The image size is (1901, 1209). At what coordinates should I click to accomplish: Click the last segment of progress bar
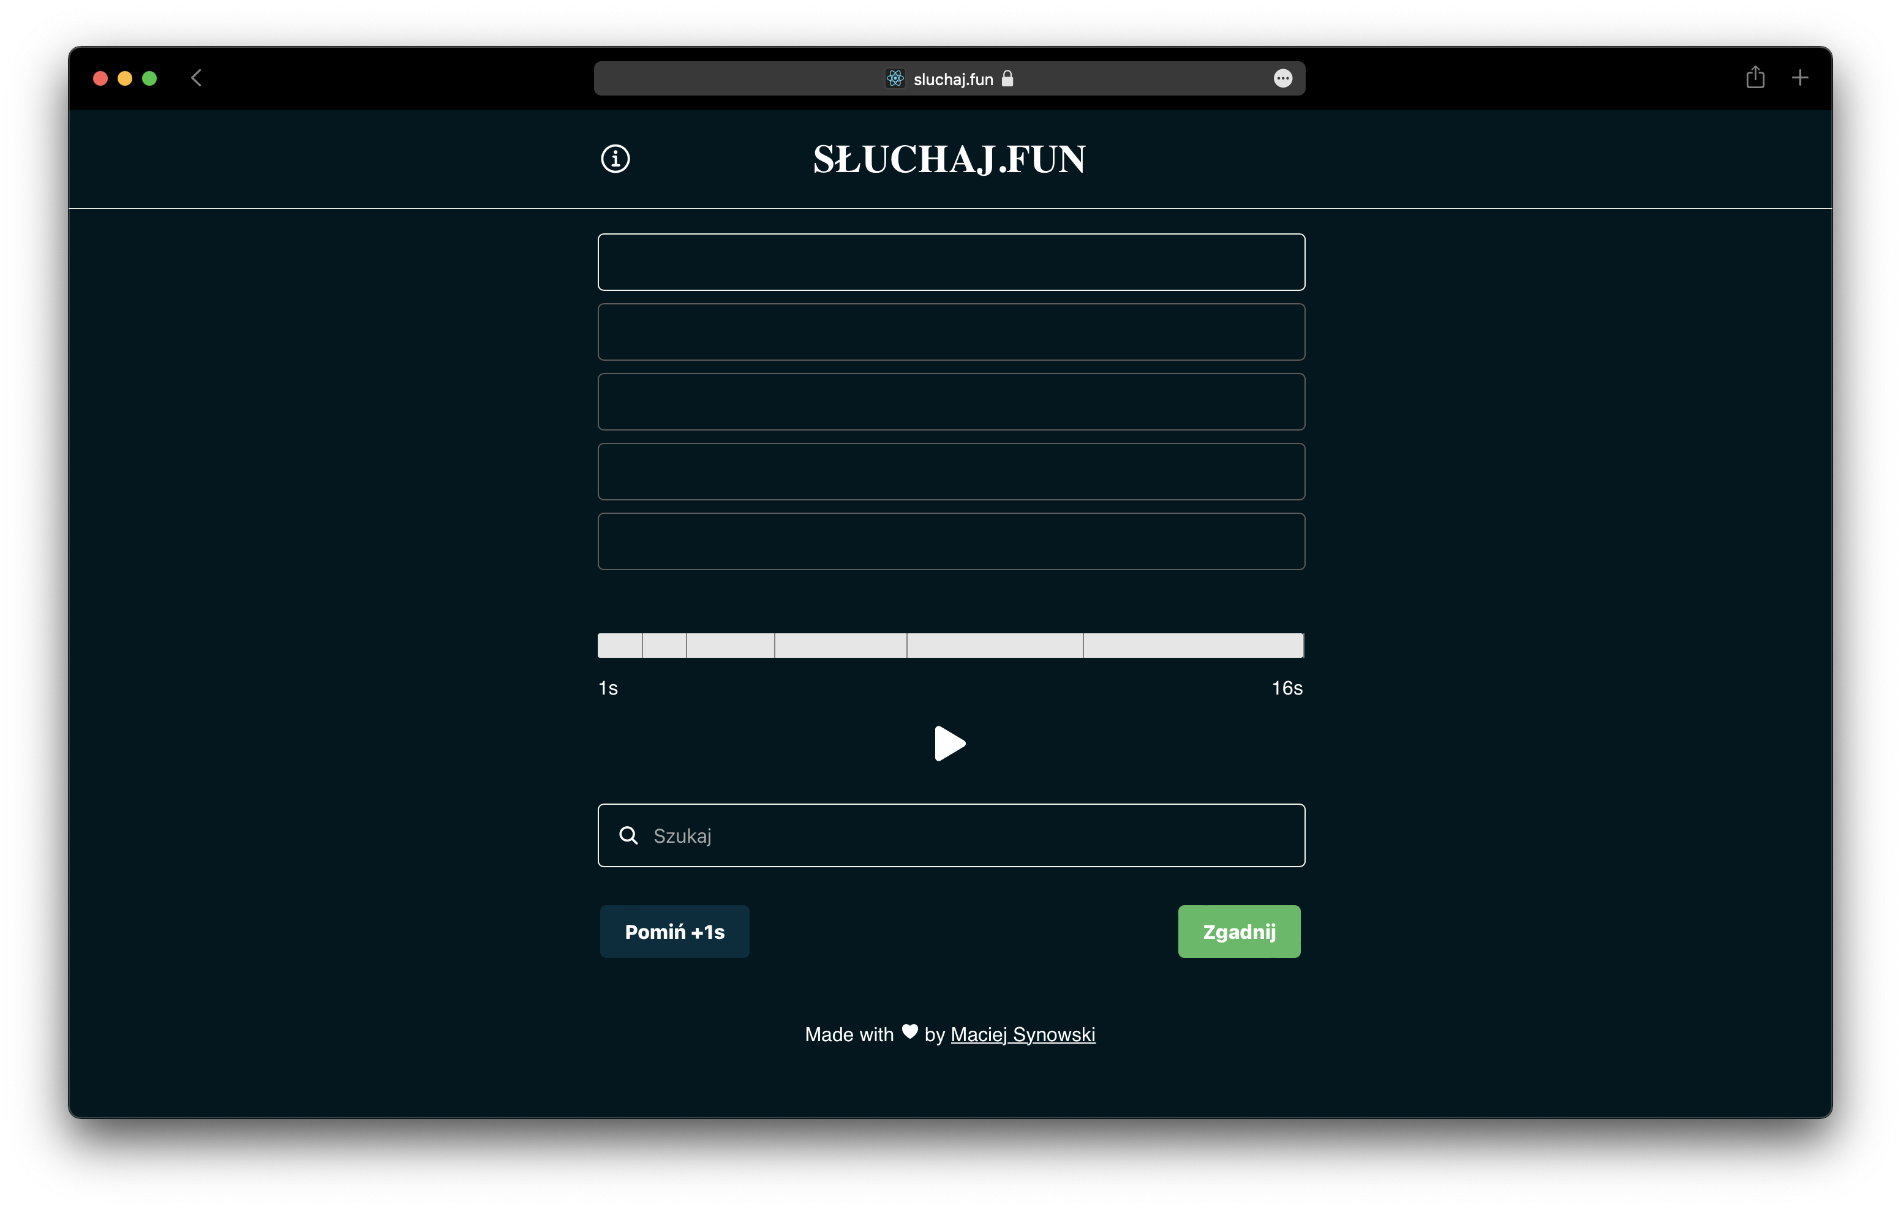(1192, 645)
